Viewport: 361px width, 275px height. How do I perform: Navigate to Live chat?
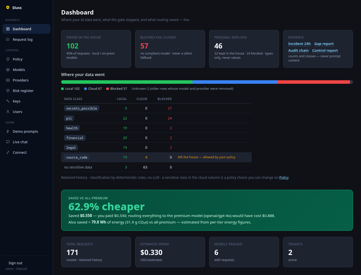coord(26,142)
